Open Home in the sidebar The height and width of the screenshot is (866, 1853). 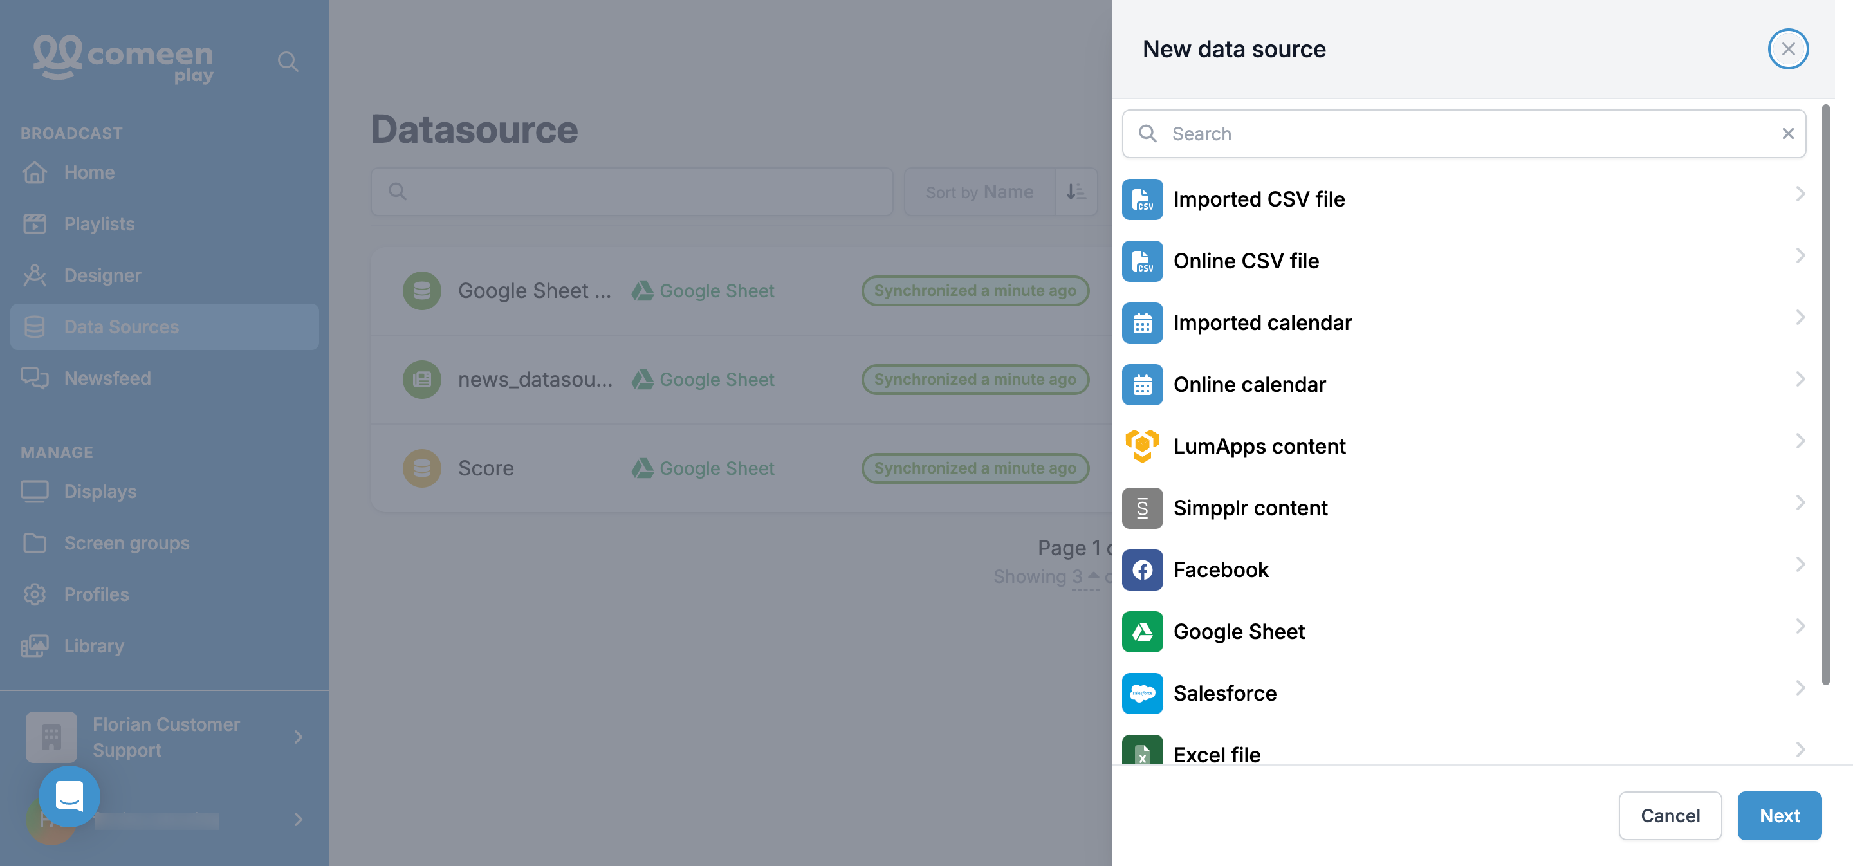tap(165, 172)
